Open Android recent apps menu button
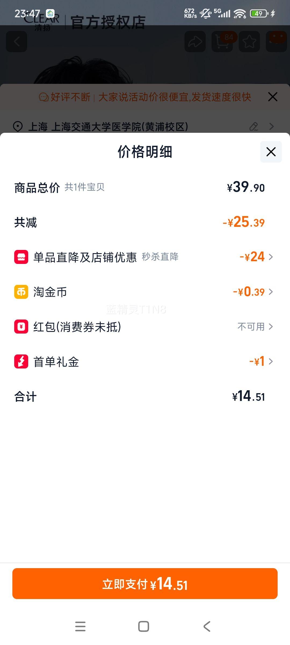 coord(80,626)
